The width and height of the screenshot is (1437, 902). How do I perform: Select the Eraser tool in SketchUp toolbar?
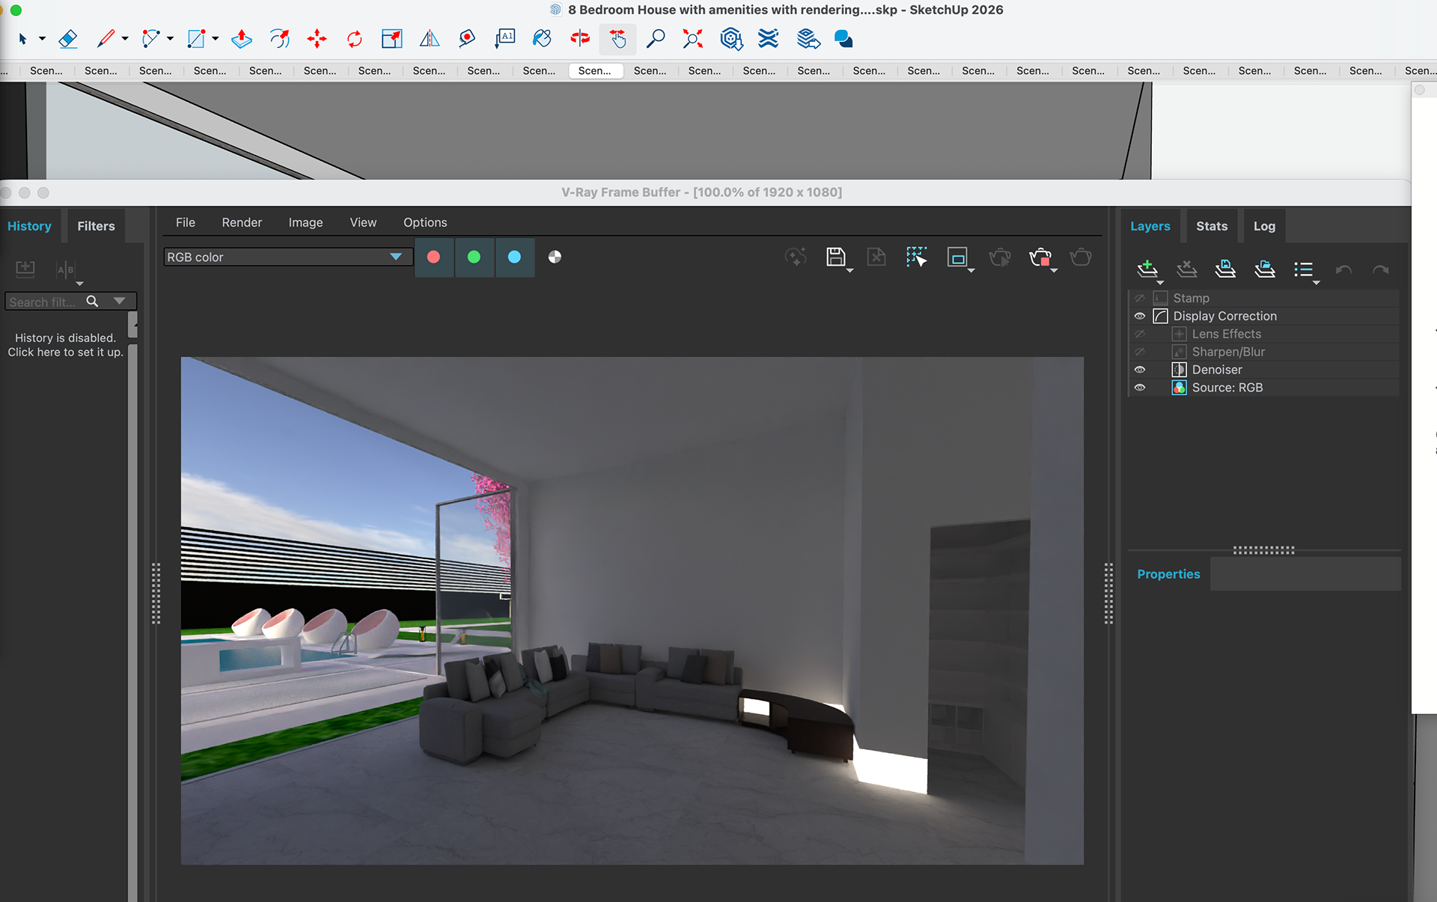[x=68, y=39]
